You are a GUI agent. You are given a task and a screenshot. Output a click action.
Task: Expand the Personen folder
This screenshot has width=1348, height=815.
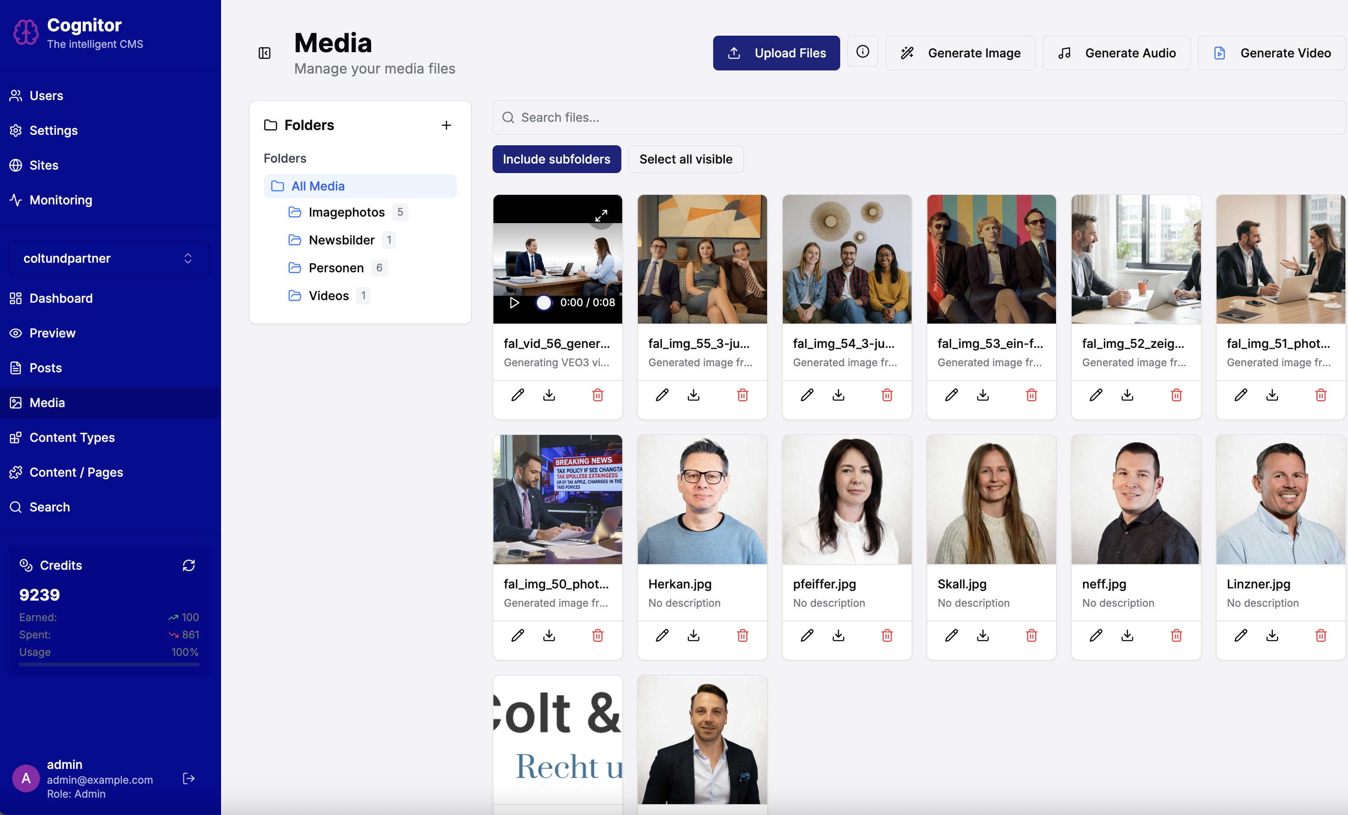click(336, 267)
